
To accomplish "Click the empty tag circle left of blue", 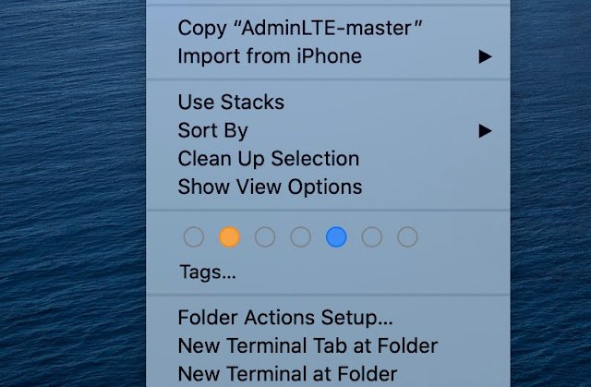I will (x=300, y=237).
